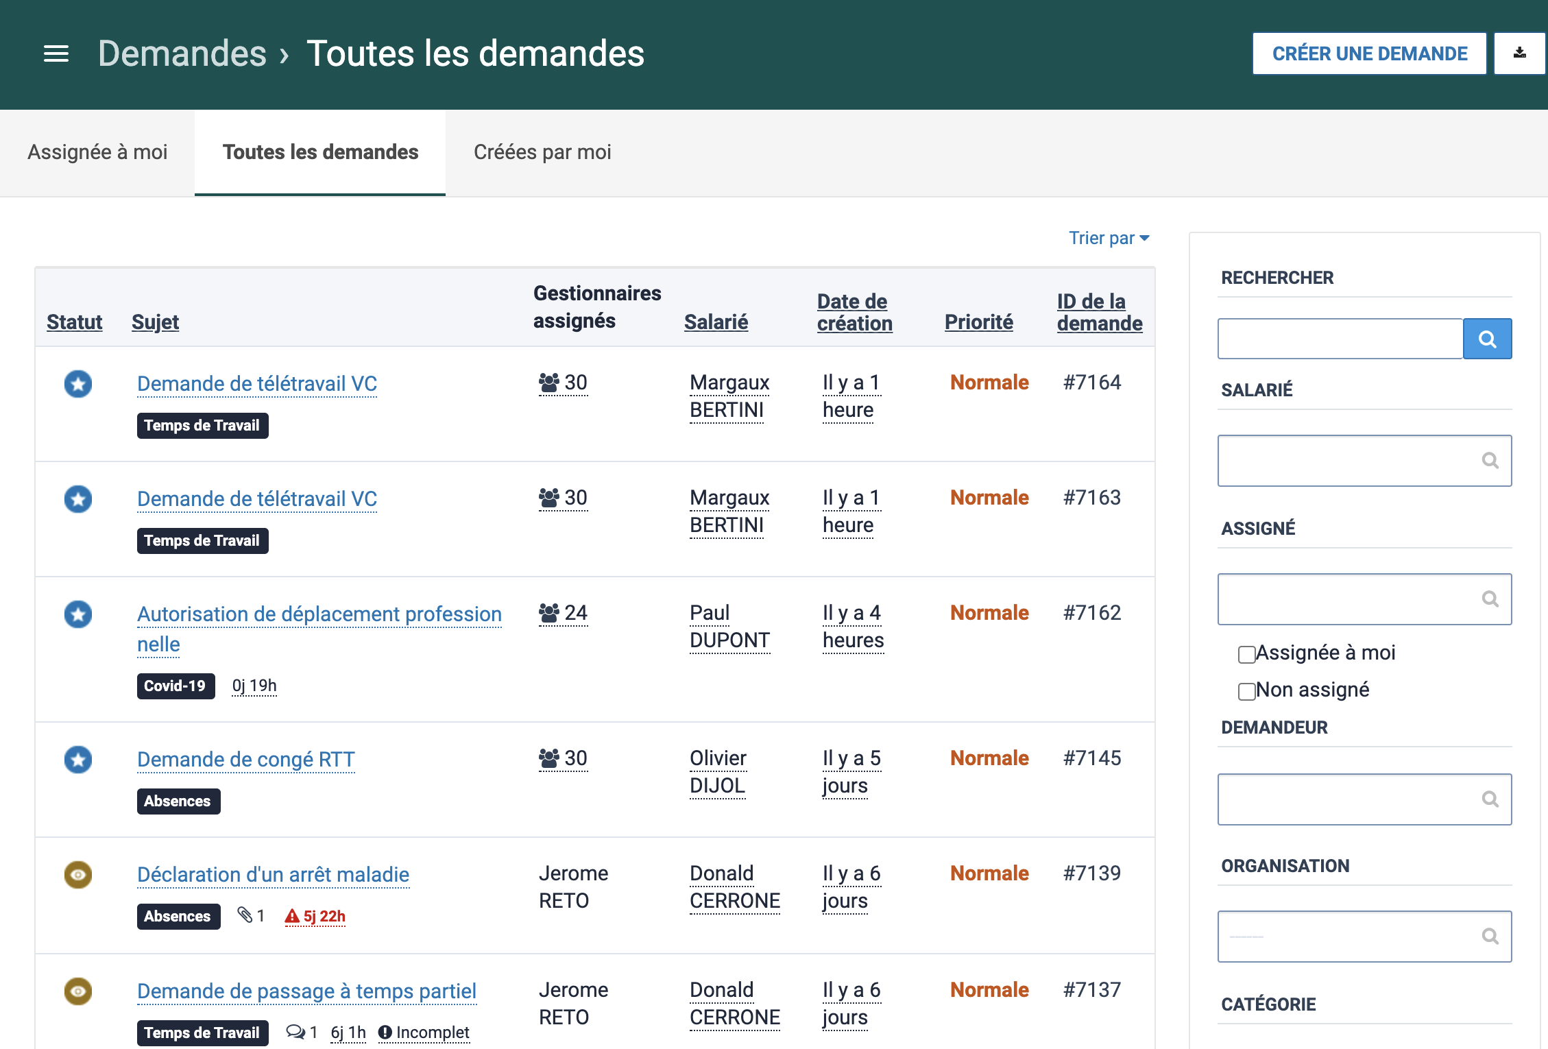1548x1049 pixels.
Task: Click employee Olivier DIJOL
Action: (x=718, y=772)
